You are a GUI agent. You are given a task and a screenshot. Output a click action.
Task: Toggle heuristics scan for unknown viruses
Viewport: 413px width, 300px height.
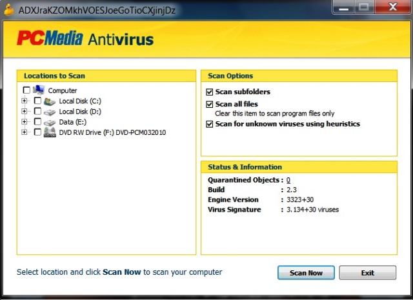209,124
